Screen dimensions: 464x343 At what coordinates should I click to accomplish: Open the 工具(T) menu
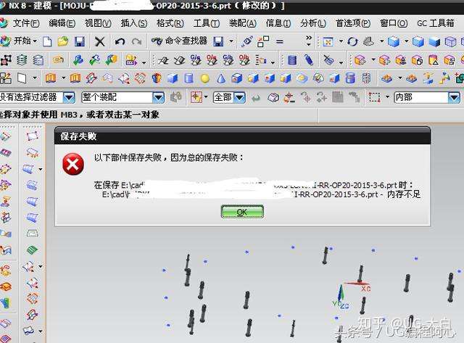point(206,23)
